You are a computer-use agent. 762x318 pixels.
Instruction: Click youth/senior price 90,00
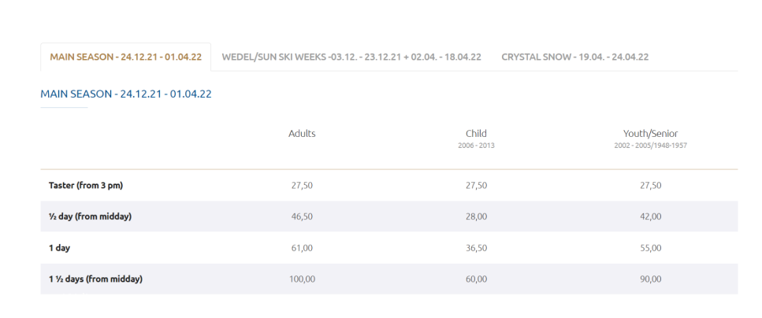[x=650, y=279]
